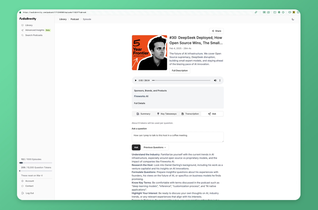This screenshot has height=210, width=318.
Task: Click the Episodes usage progress bar
Action: point(36,163)
